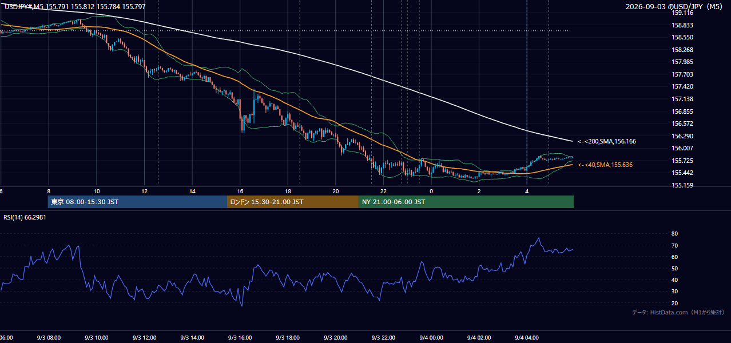731x343 pixels.
Task: Click the Tokyo session bar 東京 08:00-15:30 JST
Action: [x=137, y=202]
